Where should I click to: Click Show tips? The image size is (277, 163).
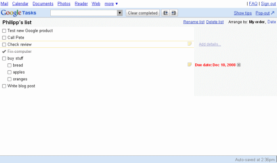point(243,13)
